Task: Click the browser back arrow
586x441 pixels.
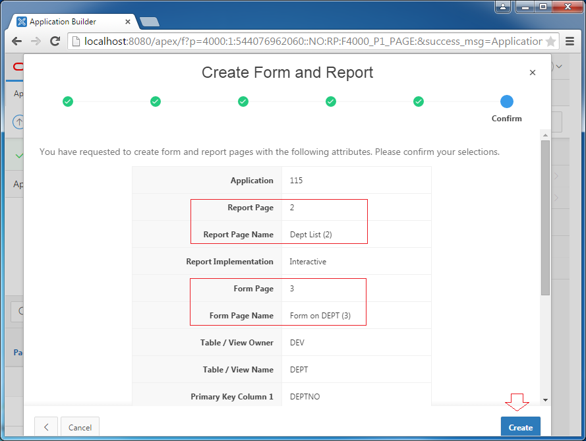Action: (x=16, y=41)
